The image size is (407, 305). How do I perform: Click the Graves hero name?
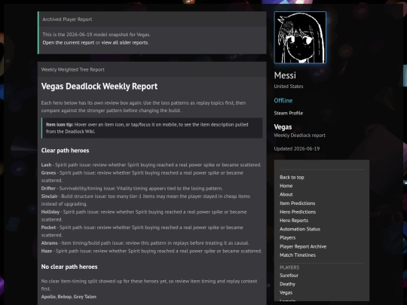(x=48, y=172)
